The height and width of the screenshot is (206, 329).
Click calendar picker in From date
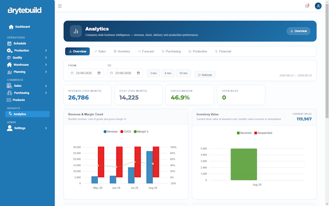(99, 73)
